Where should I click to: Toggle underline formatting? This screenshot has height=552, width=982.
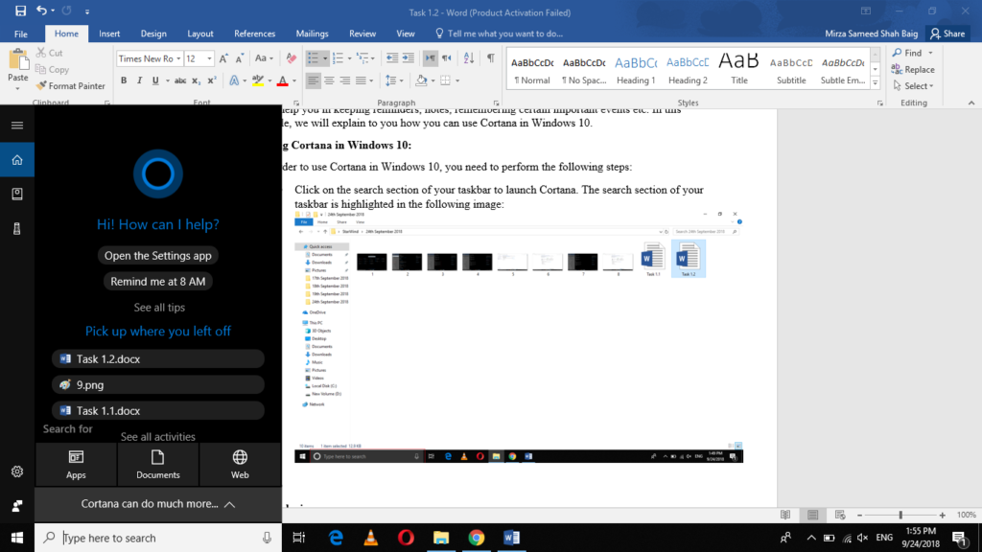[x=155, y=80]
